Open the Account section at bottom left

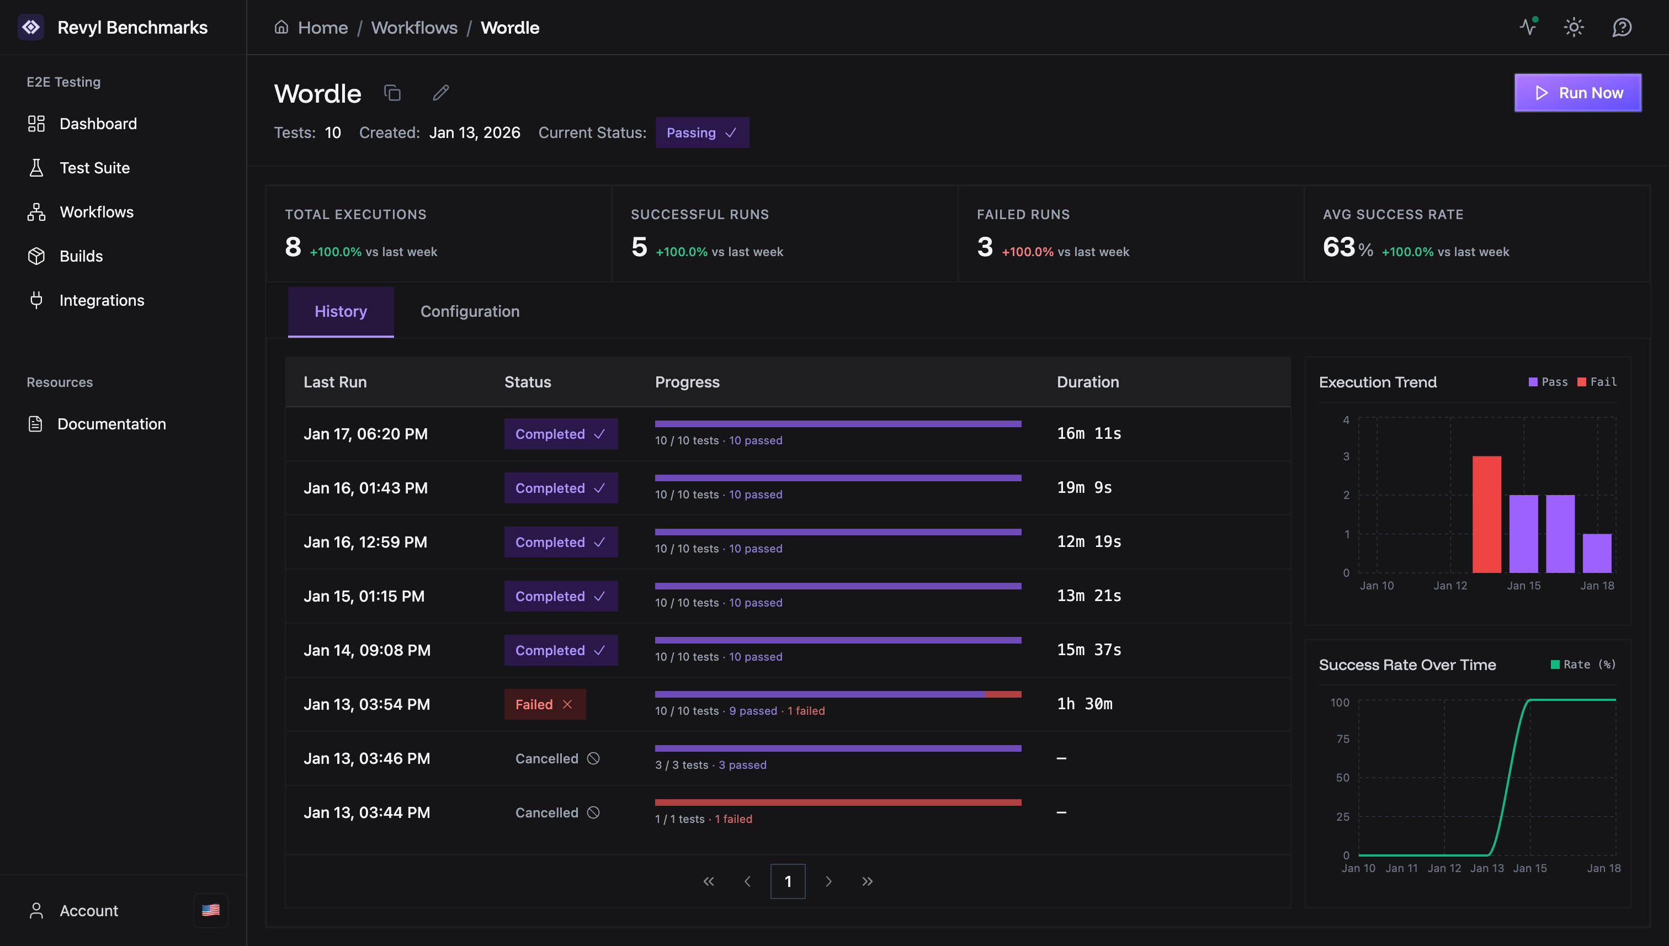coord(88,910)
